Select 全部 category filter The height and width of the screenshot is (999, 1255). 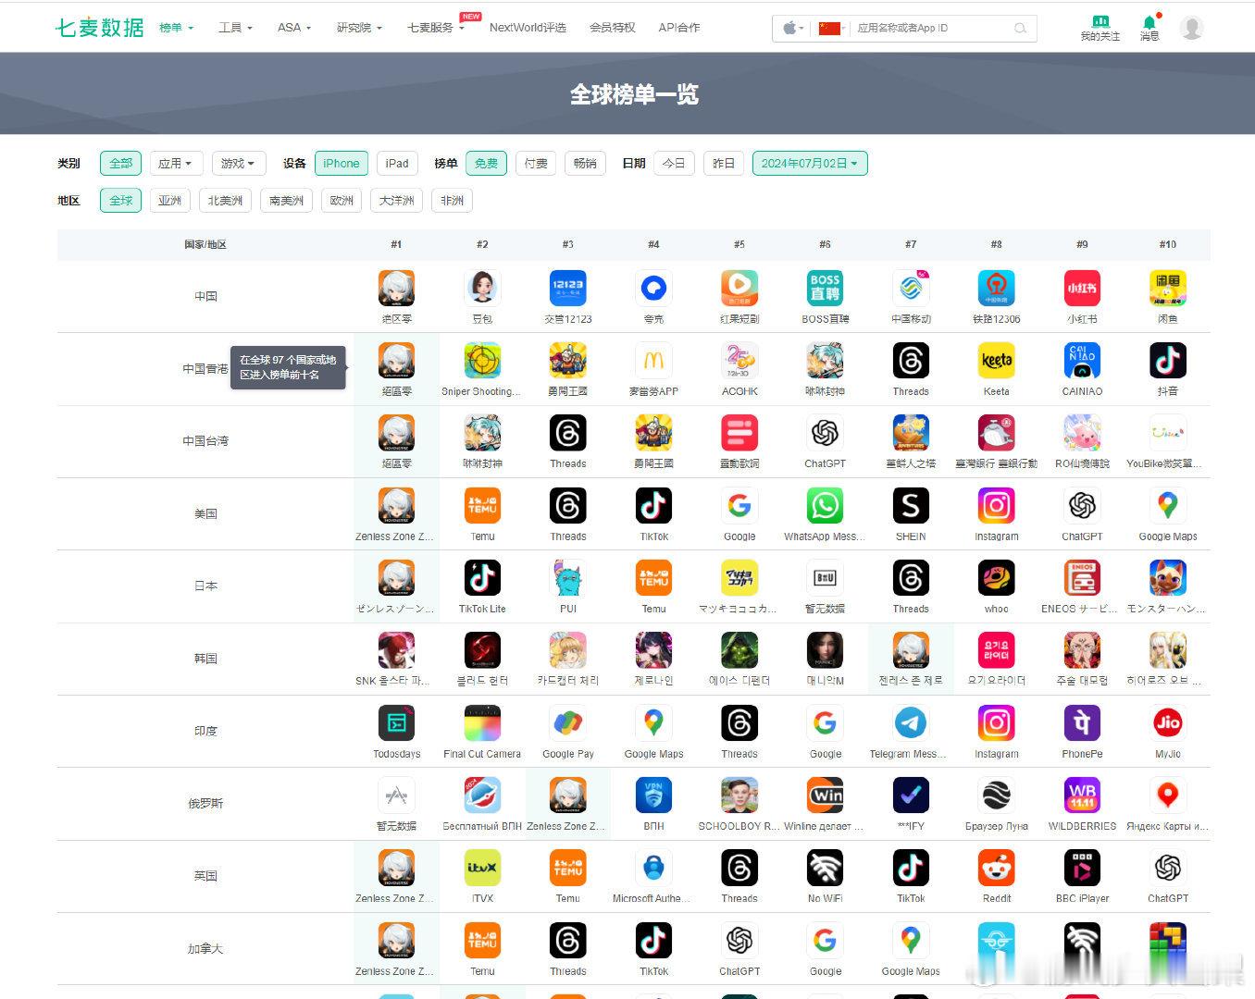120,163
